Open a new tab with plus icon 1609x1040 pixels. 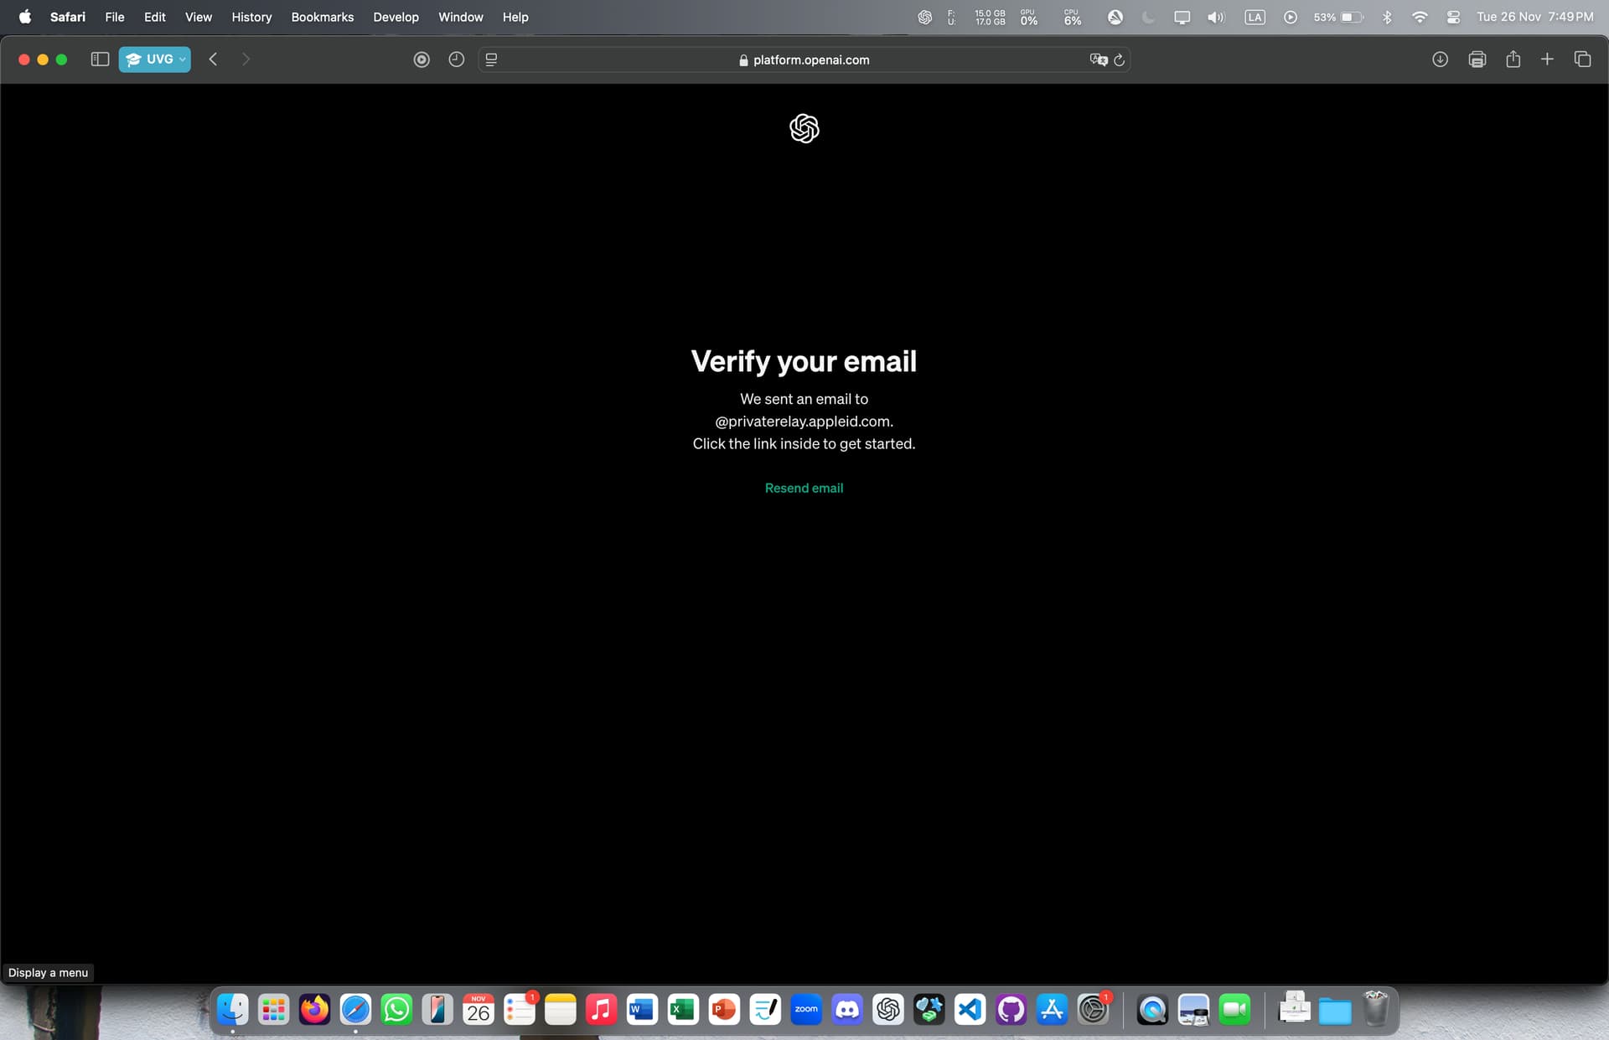[x=1547, y=59]
